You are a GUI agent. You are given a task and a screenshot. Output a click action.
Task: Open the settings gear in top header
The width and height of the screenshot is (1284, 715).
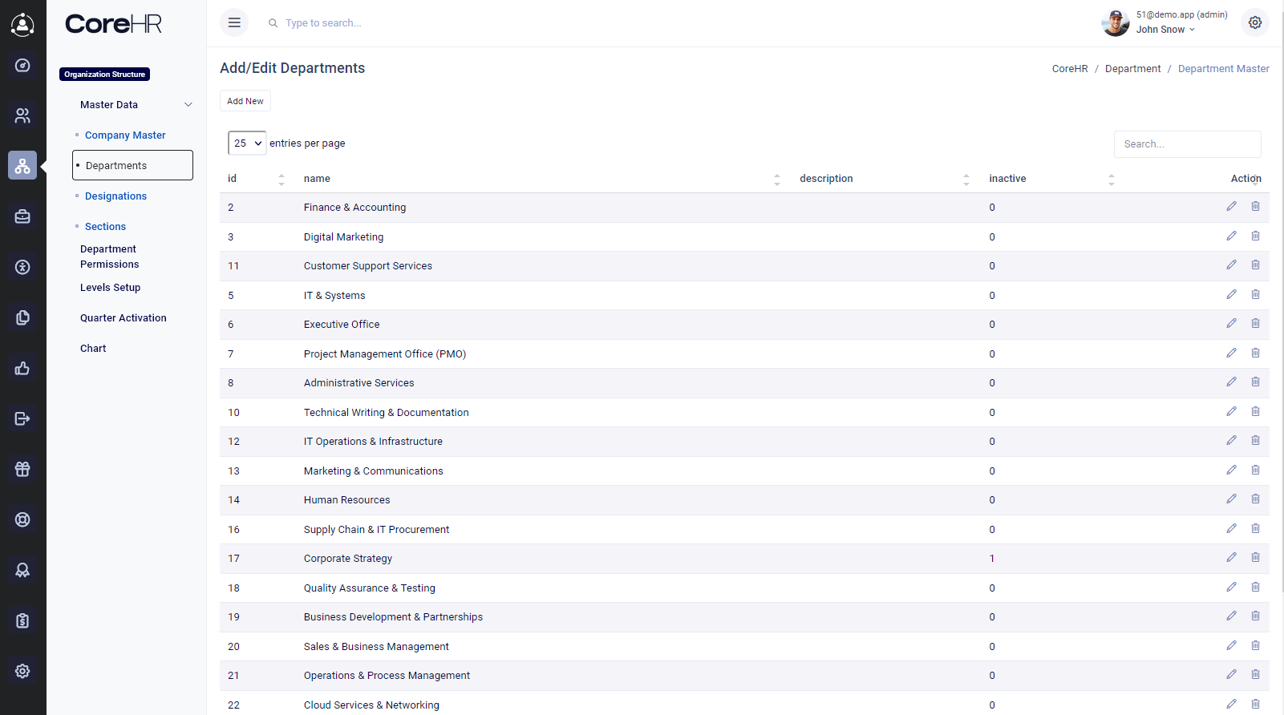coord(1254,22)
